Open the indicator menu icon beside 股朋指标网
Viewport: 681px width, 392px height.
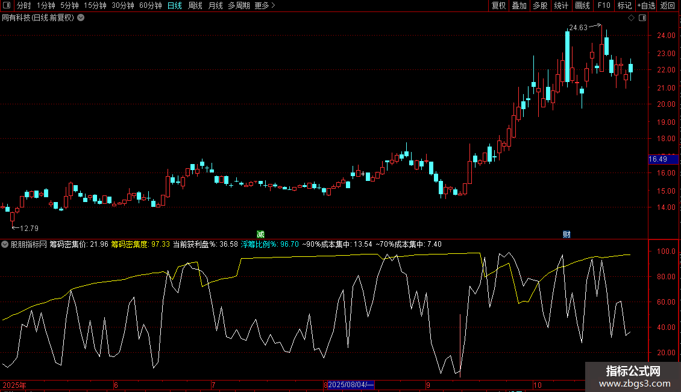(5, 244)
